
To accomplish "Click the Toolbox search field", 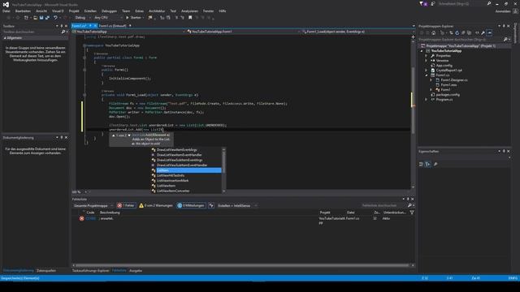I will pos(32,32).
